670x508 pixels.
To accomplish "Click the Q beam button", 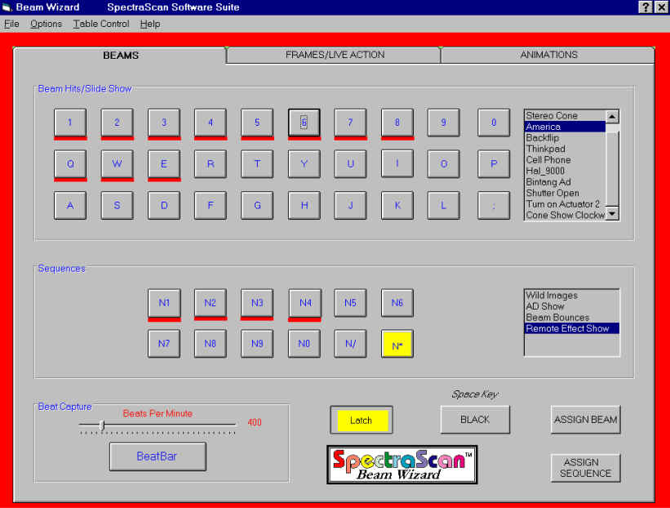I will click(70, 164).
